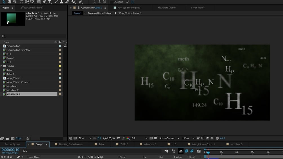Switch to the Effect Controls tab
Image resolution: width=283 pixels, height=159 pixels.
tap(32, 8)
